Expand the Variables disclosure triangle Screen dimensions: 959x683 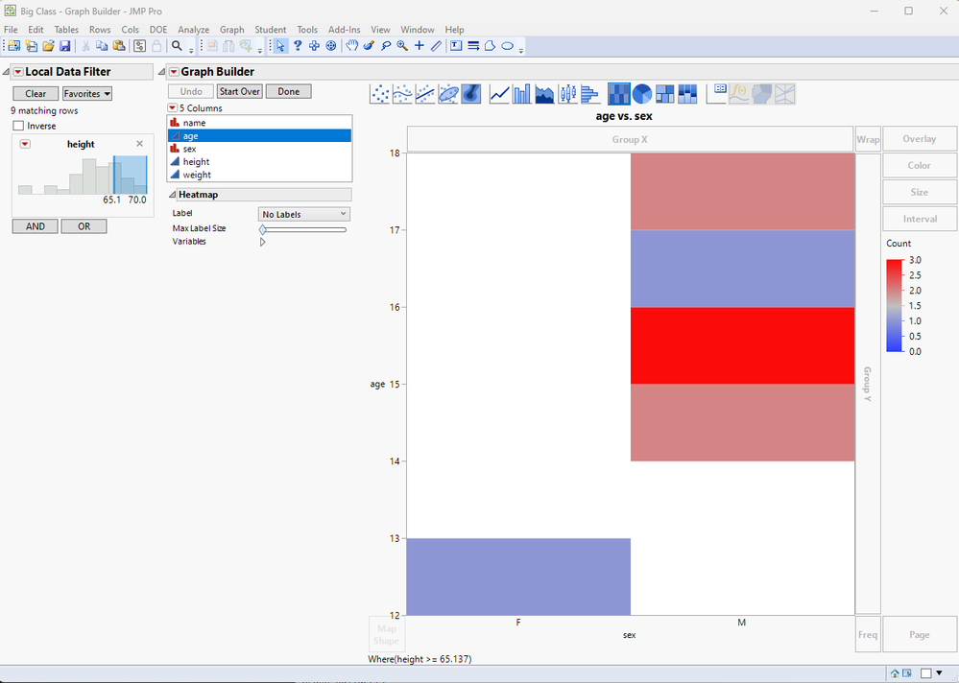tap(262, 242)
